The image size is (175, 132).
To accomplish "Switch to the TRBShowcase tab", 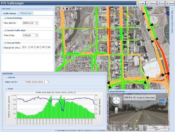I will [x=26, y=13].
